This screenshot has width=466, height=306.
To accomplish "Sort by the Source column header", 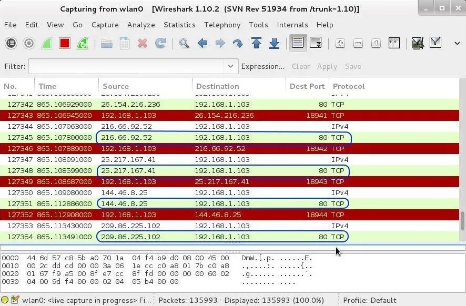I will 145,86.
